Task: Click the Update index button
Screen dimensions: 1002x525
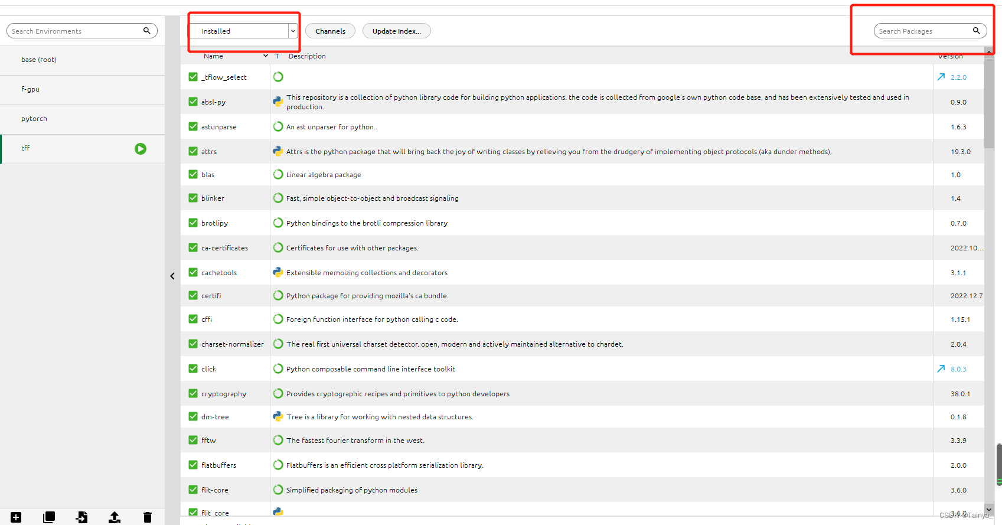Action: pos(397,31)
